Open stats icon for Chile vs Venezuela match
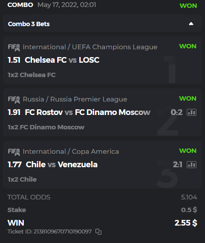 [x=192, y=165]
